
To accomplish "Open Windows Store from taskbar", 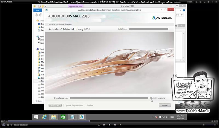I will coord(63,117).
